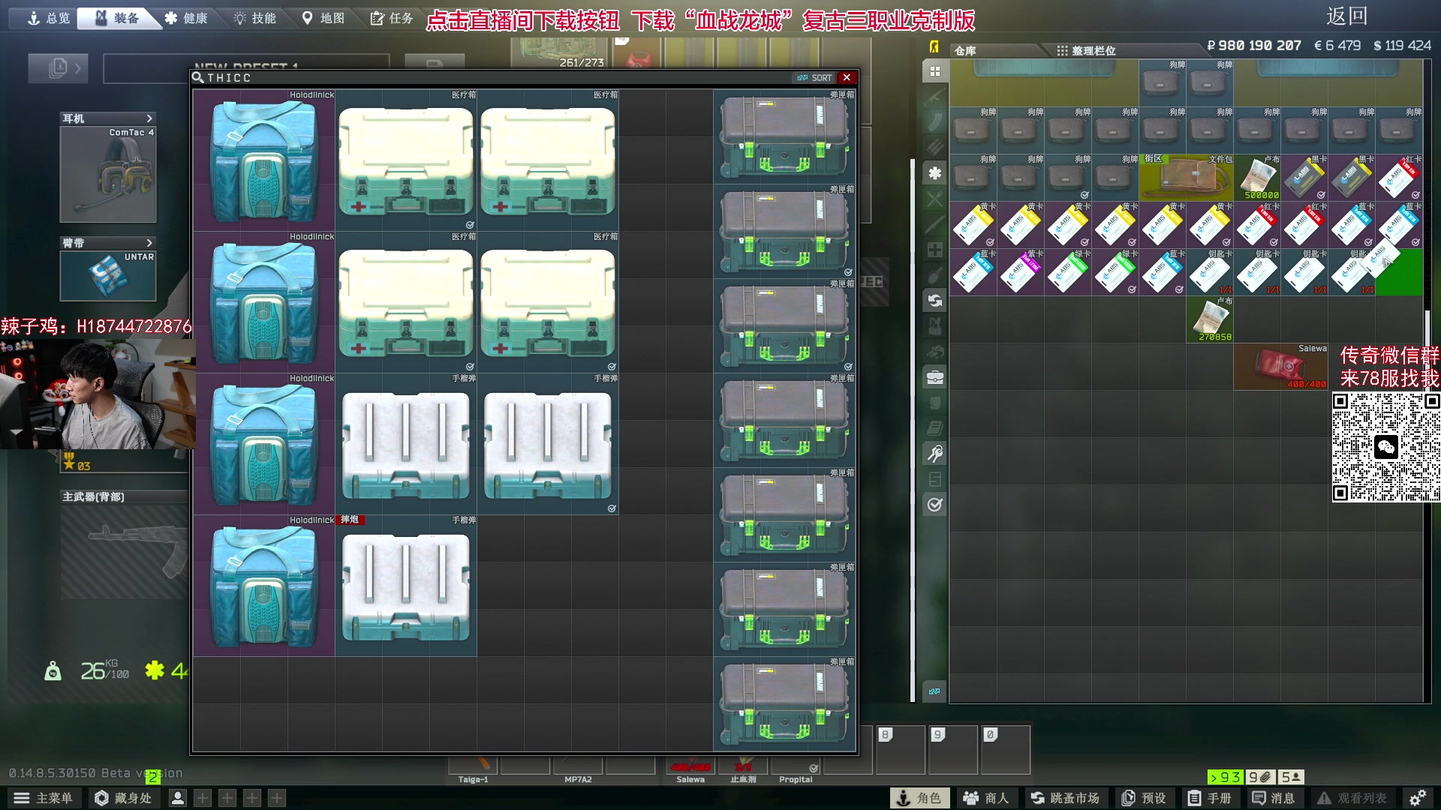Expand the 臂带 slot arrow
Screen dimensions: 1441x810
pos(149,243)
